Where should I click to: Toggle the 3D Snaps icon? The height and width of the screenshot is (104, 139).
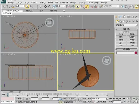pos(83,6)
